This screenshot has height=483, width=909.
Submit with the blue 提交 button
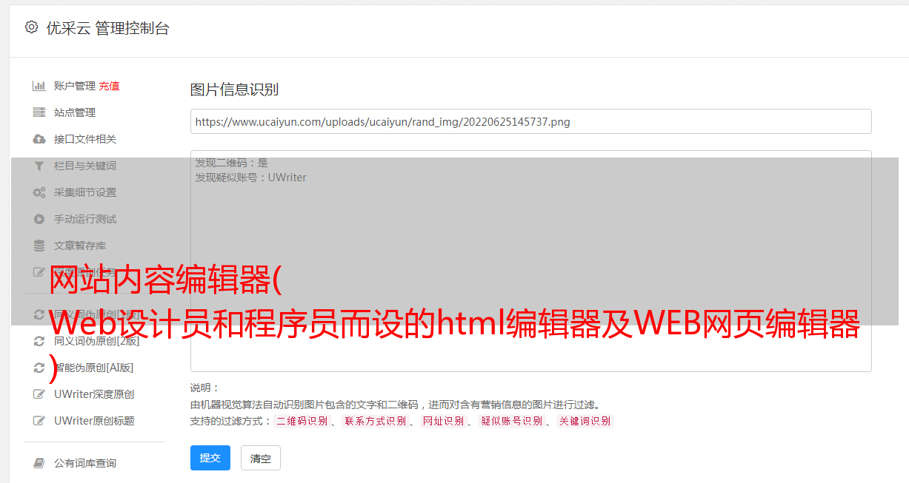coord(210,458)
